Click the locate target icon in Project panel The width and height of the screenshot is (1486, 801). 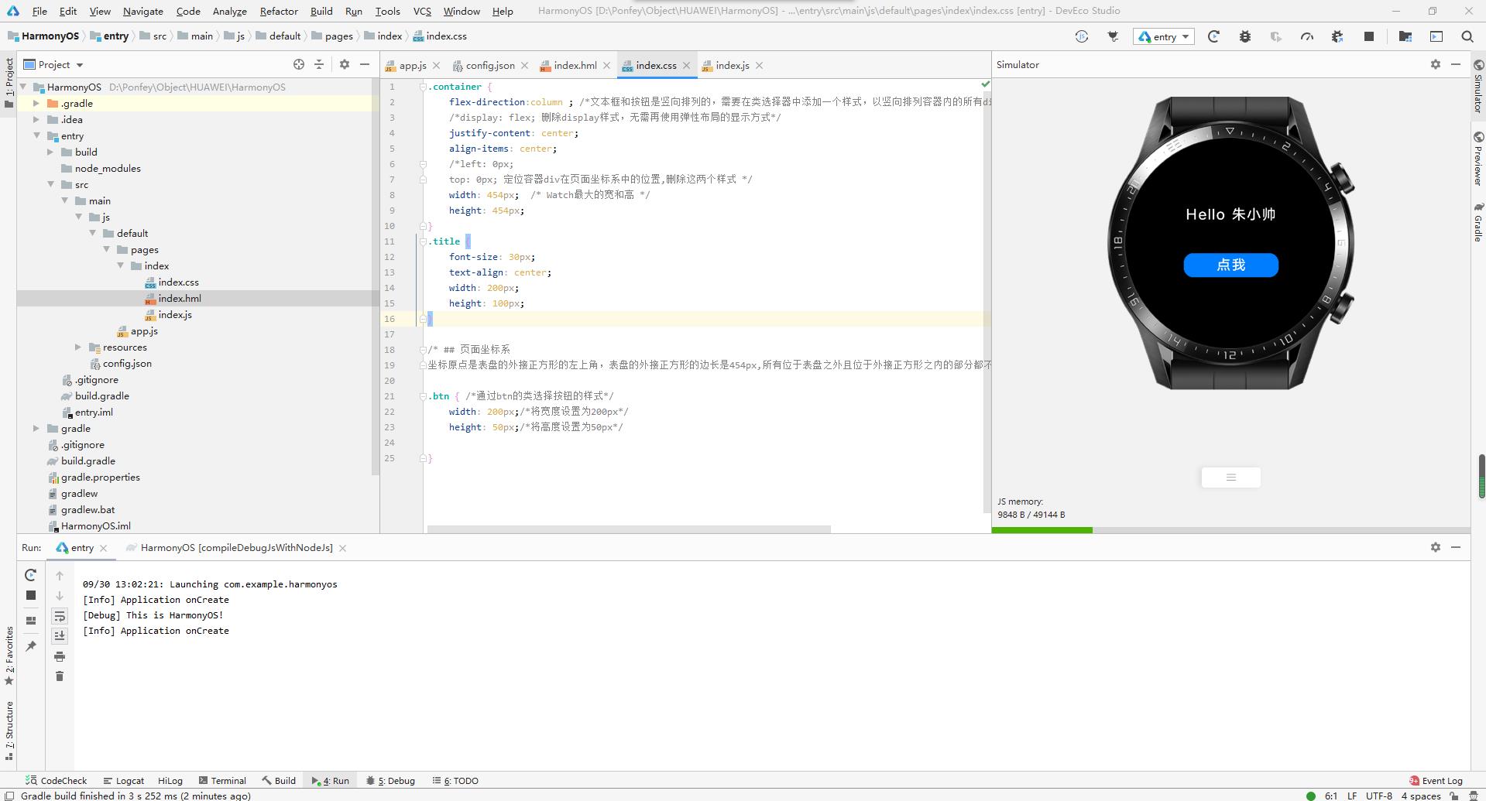pyautogui.click(x=299, y=65)
